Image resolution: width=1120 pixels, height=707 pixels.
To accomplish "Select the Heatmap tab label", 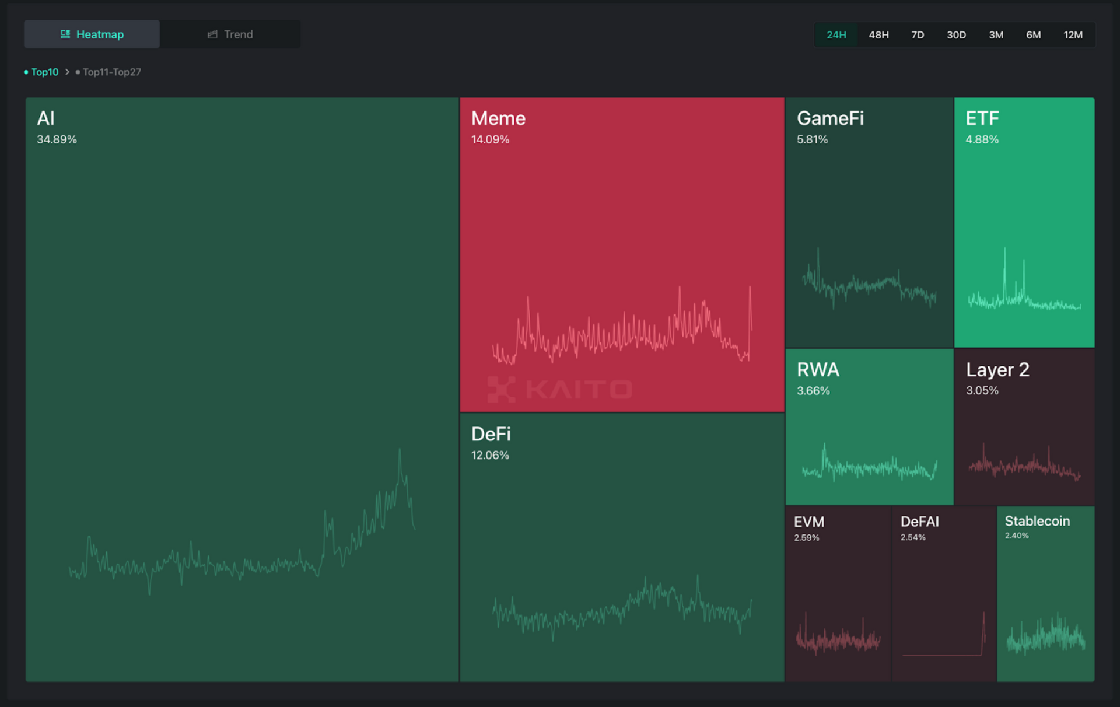I will 100,34.
